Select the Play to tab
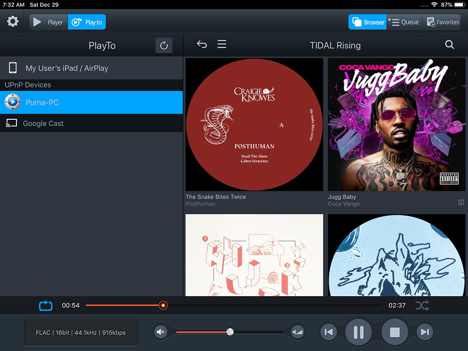The width and height of the screenshot is (468, 351). (x=87, y=22)
